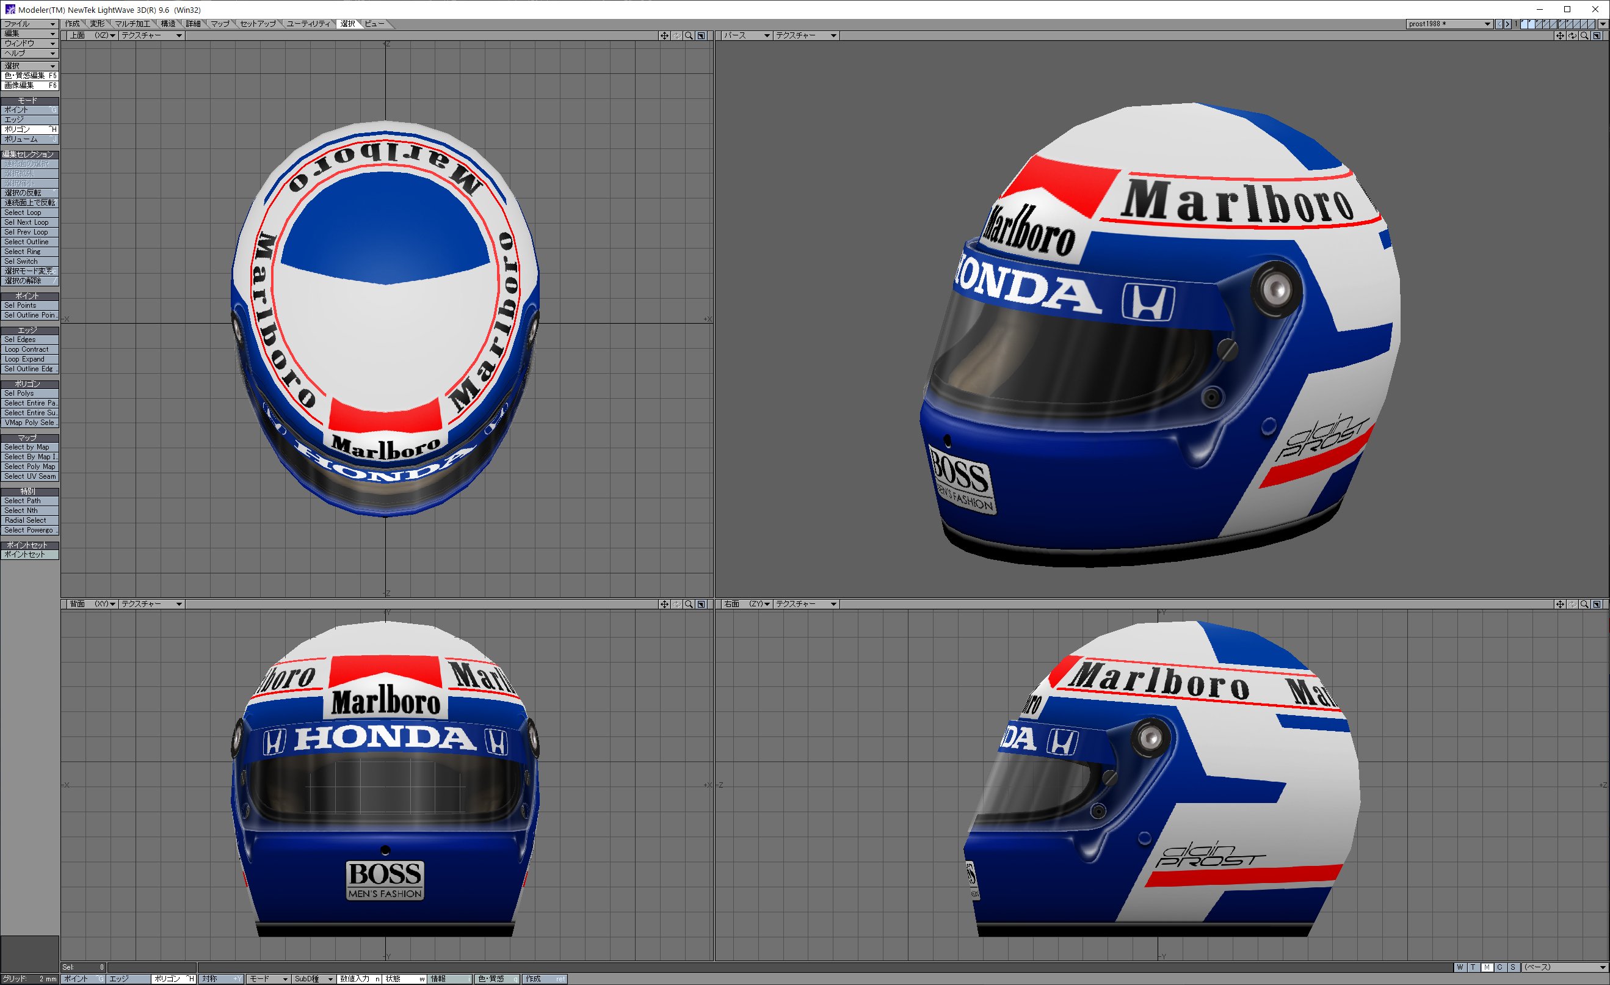Click rotate icon in right view header
The height and width of the screenshot is (985, 1610).
(1573, 605)
